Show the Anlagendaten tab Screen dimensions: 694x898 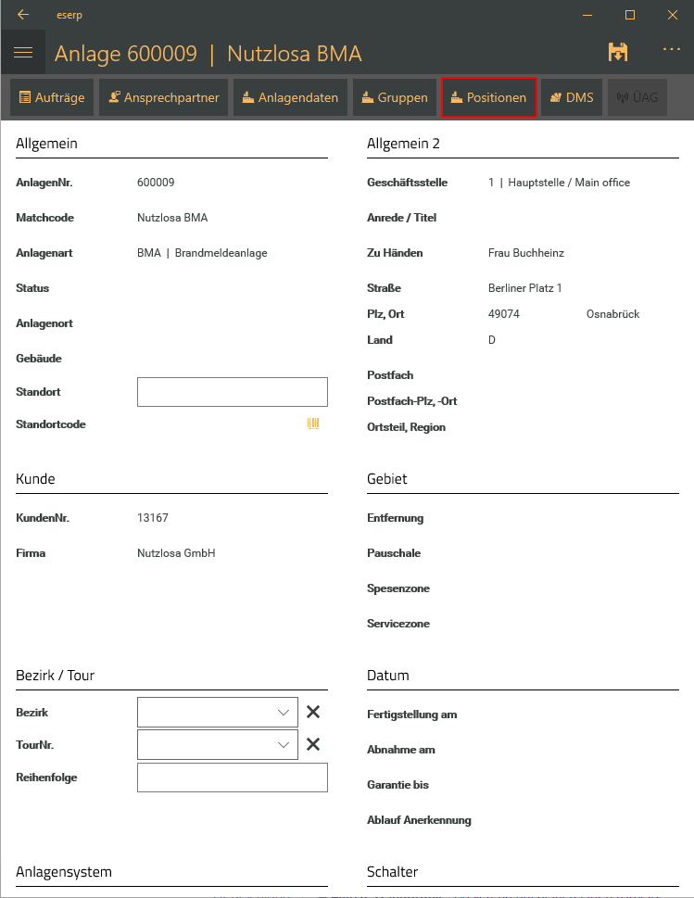point(290,97)
